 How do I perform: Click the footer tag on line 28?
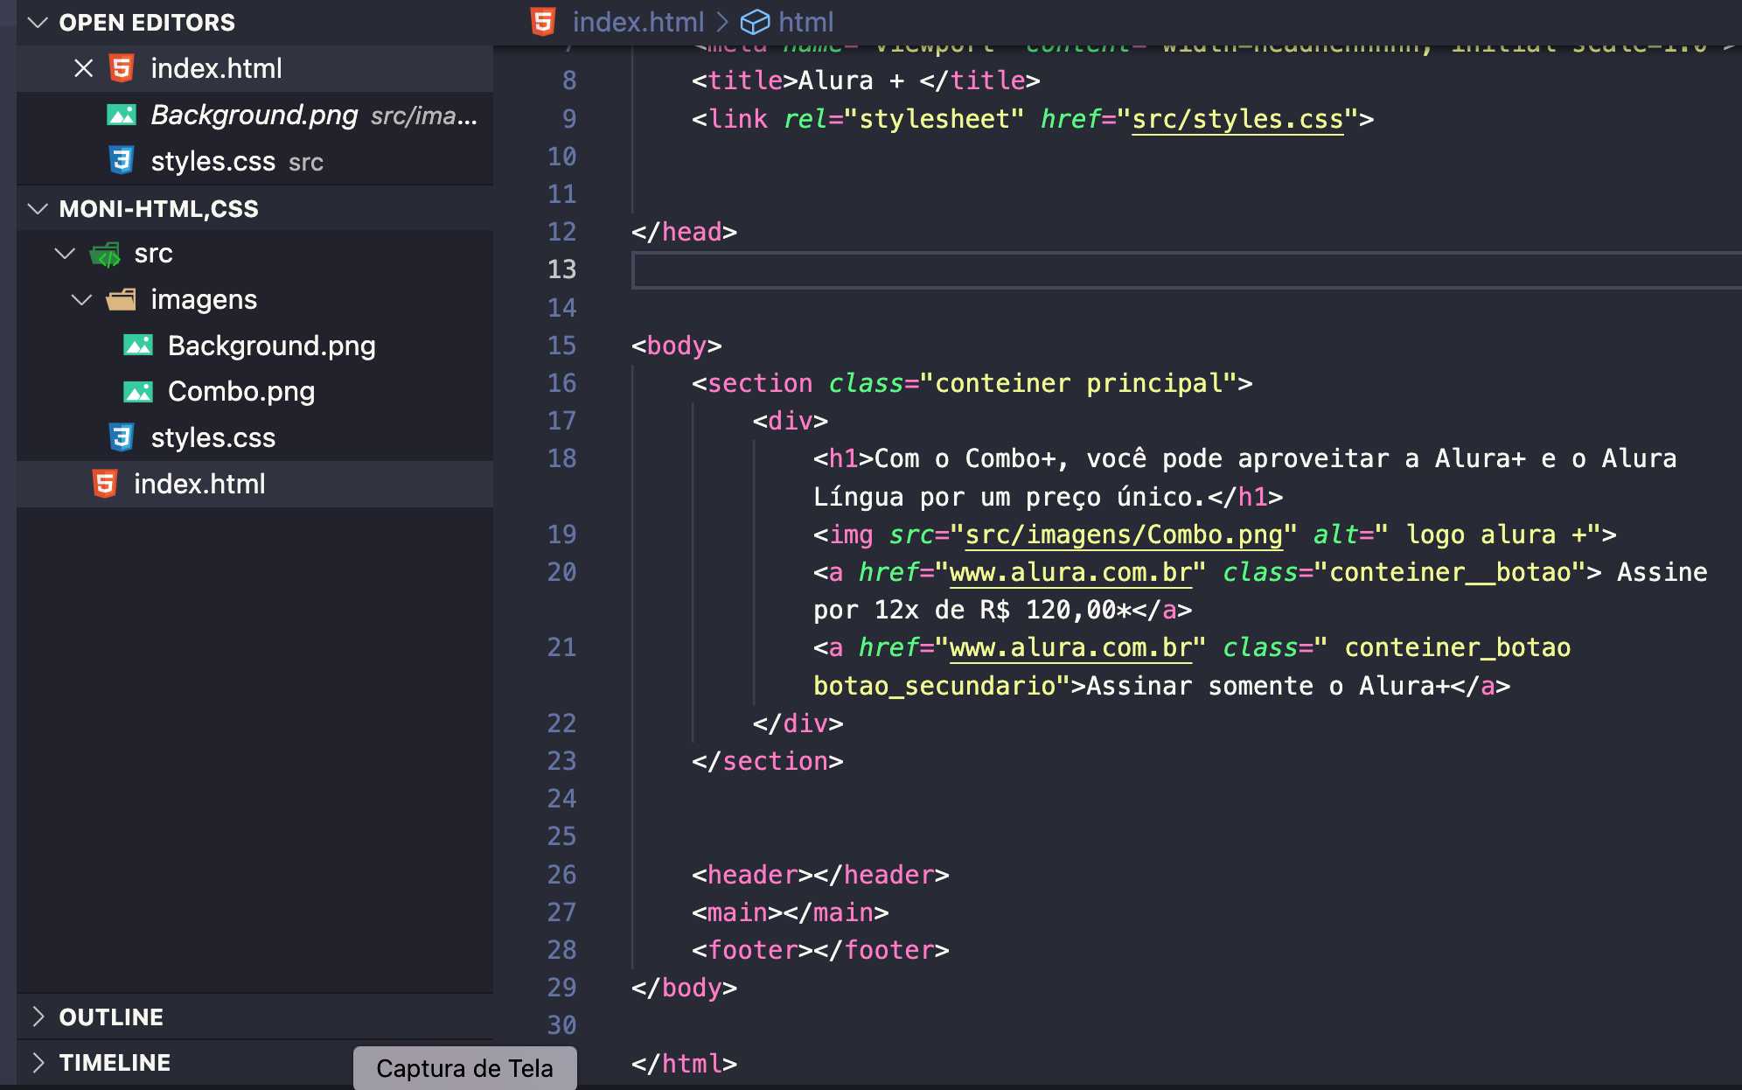click(x=820, y=950)
